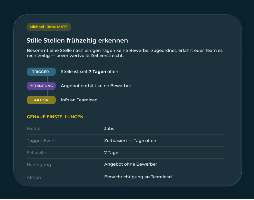The height and width of the screenshot is (200, 254).
Task: Click value 'Benachrichtigung an Teamlead'
Action: pyautogui.click(x=138, y=177)
